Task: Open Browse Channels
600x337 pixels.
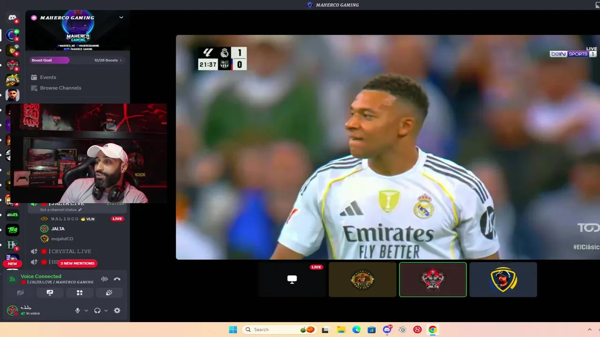Action: click(x=60, y=88)
